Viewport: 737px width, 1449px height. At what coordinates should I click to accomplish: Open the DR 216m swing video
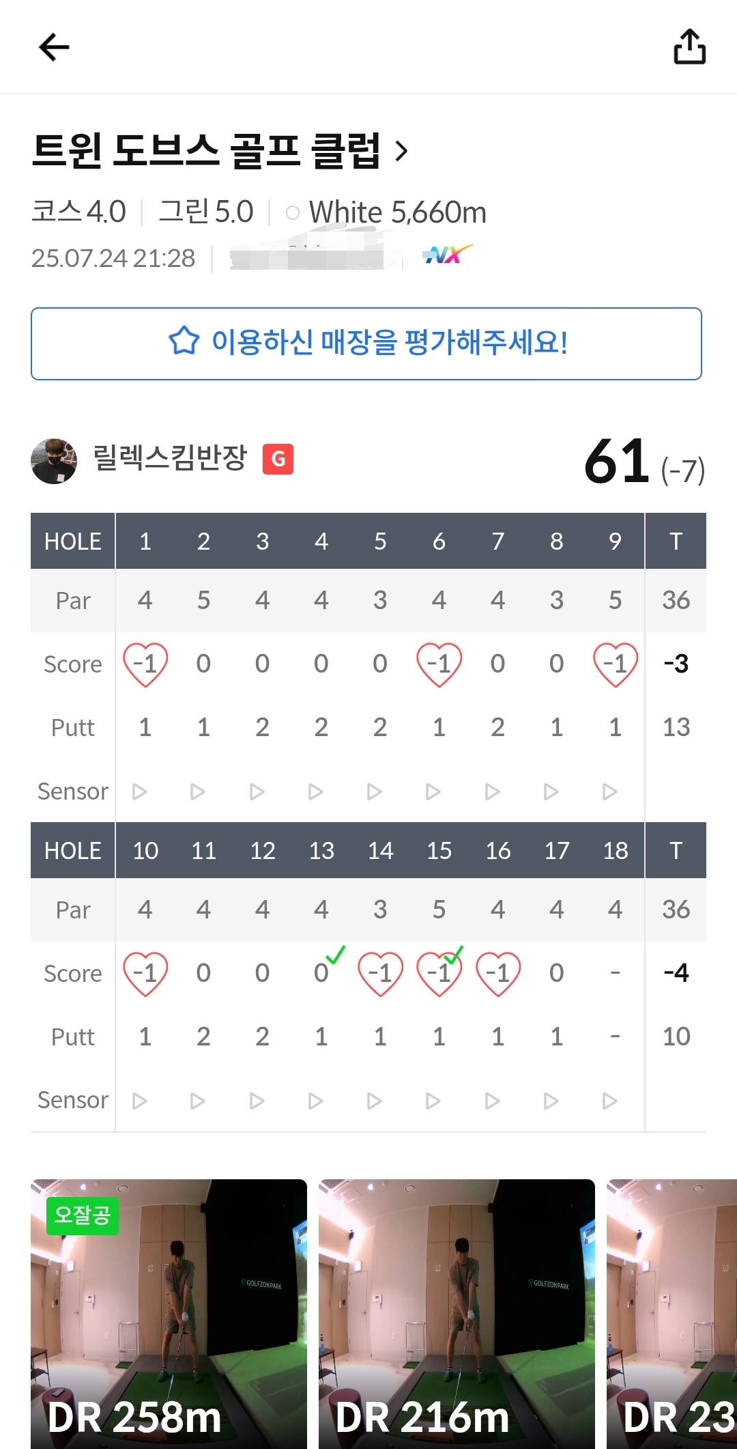click(x=457, y=1312)
